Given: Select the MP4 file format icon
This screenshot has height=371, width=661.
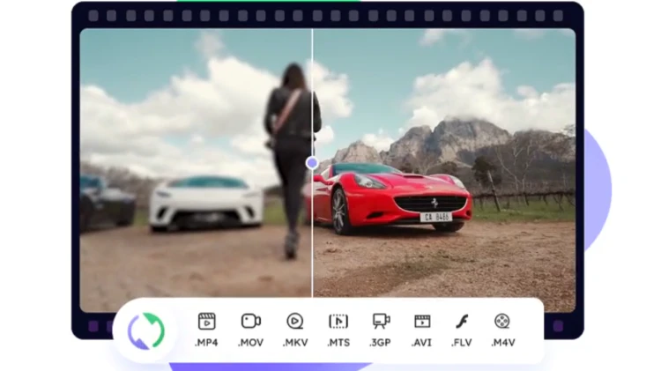Looking at the screenshot, I should point(207,322).
